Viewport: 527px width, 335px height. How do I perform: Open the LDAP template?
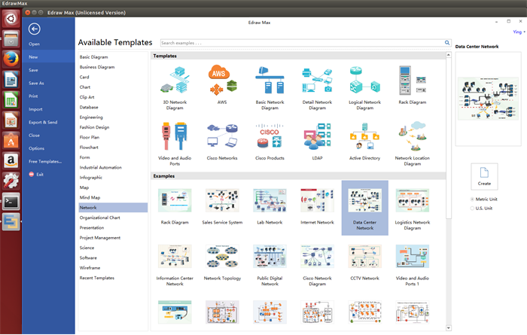[x=317, y=141]
